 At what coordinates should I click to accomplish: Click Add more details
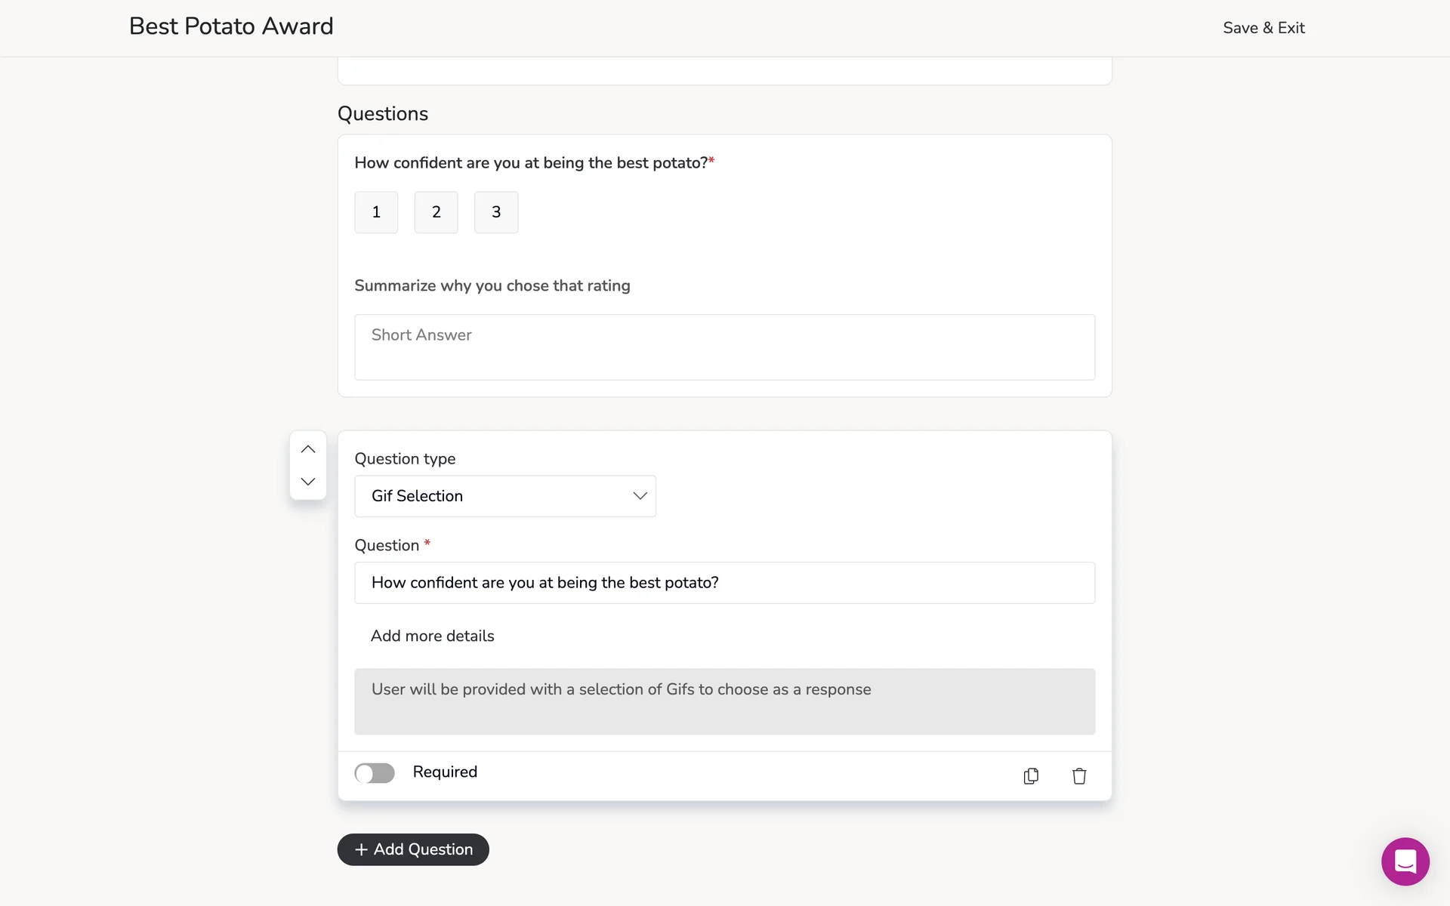click(x=432, y=636)
